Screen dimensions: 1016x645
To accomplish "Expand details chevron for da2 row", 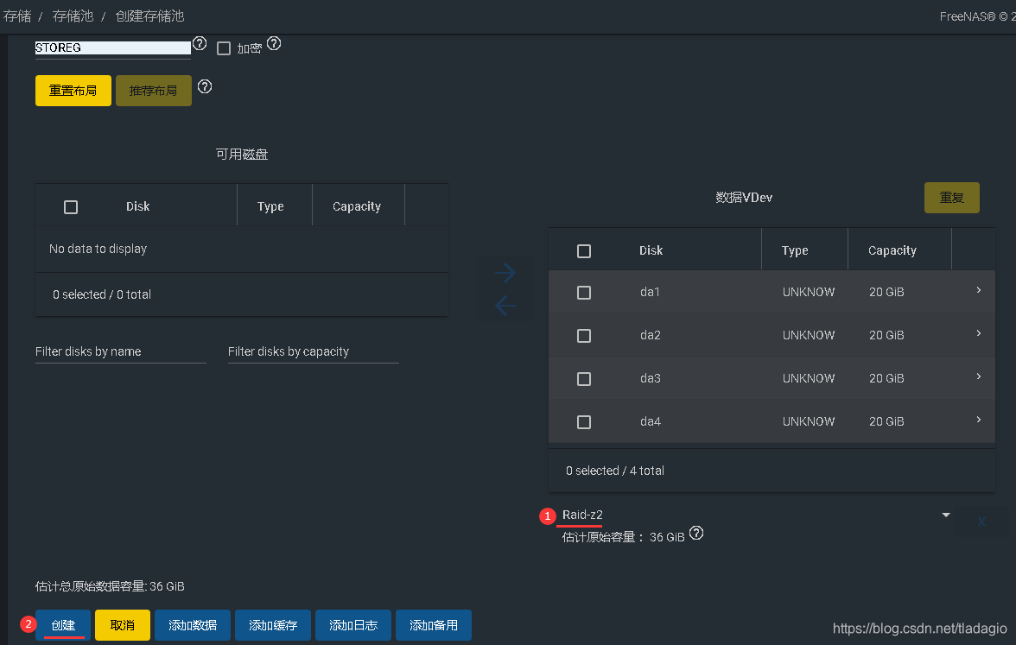I will (978, 333).
